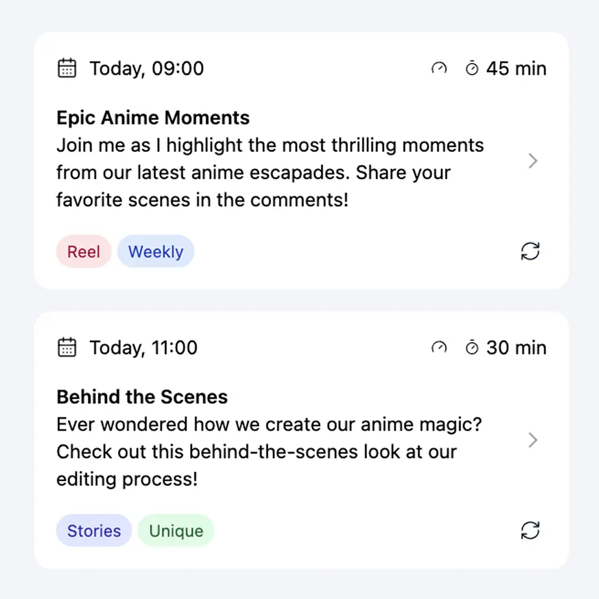Select the Stories tag
The width and height of the screenshot is (599, 599).
point(93,531)
